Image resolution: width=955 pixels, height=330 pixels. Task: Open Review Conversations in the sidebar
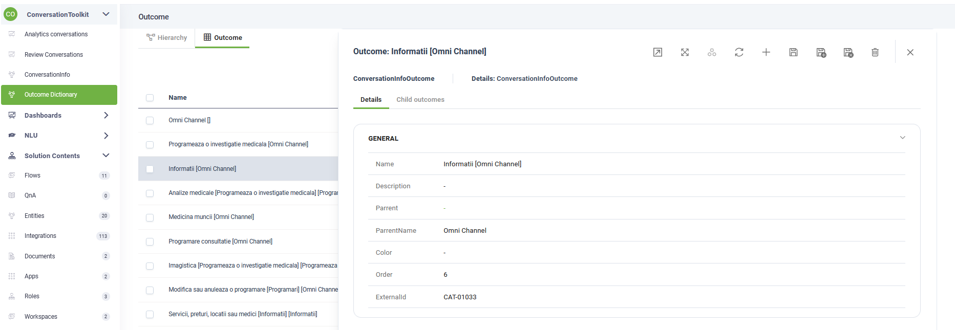54,55
